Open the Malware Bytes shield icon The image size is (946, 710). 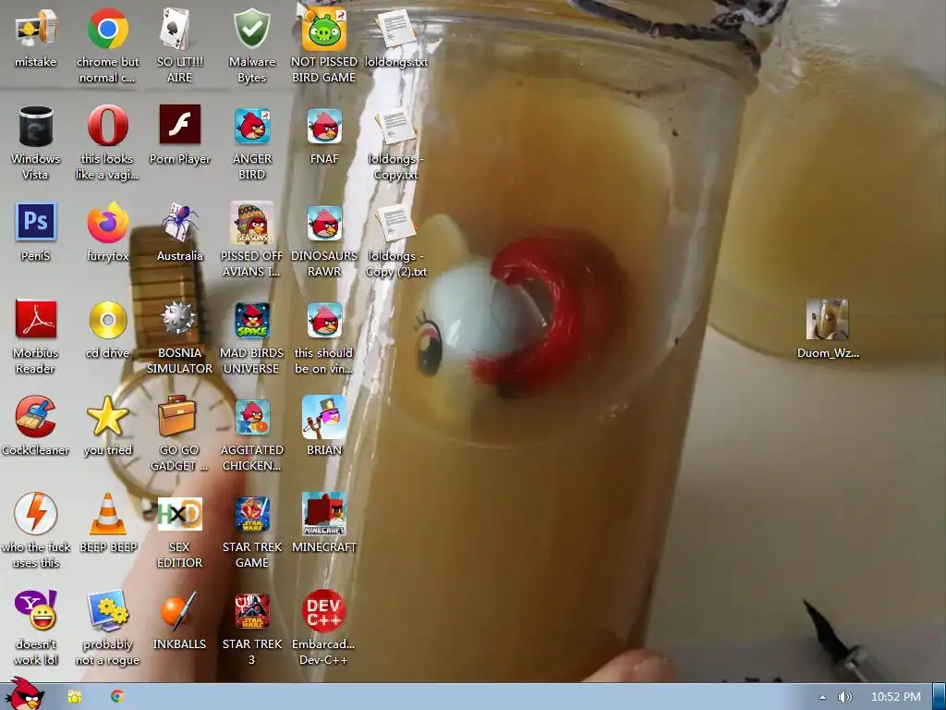click(251, 29)
